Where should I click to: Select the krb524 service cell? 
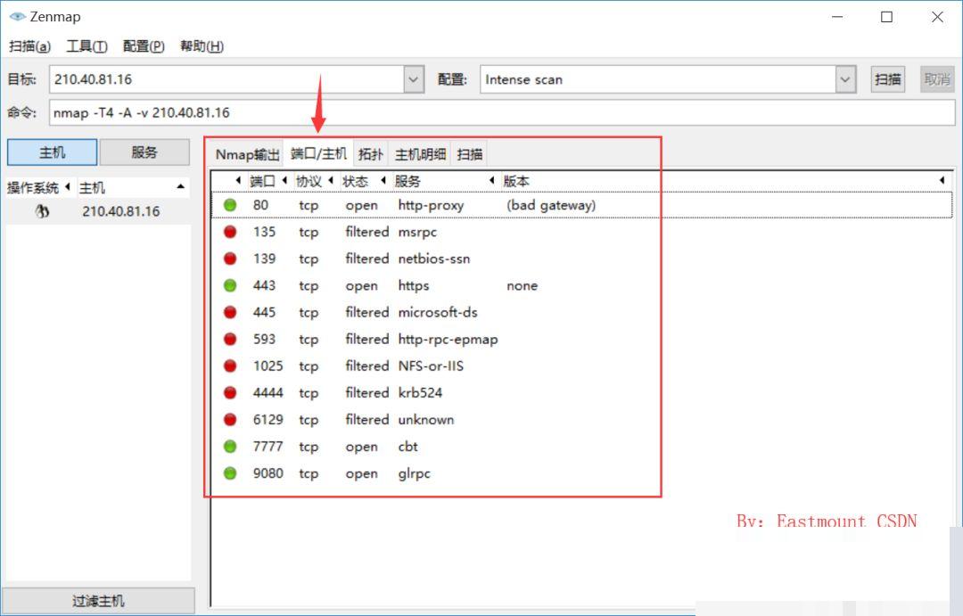pos(420,392)
